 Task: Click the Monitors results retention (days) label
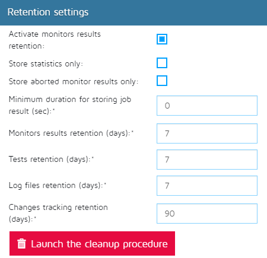70,133
